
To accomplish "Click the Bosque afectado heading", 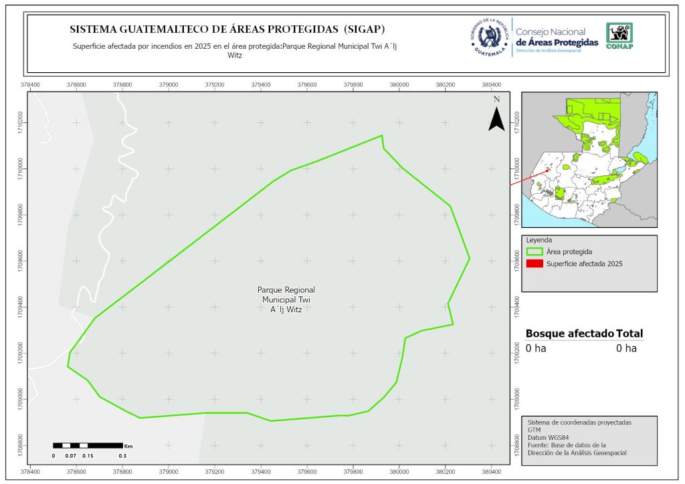I will click(x=569, y=334).
